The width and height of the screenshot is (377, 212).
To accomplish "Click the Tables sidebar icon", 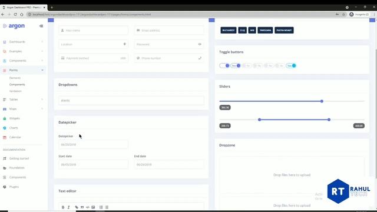I will (5, 100).
